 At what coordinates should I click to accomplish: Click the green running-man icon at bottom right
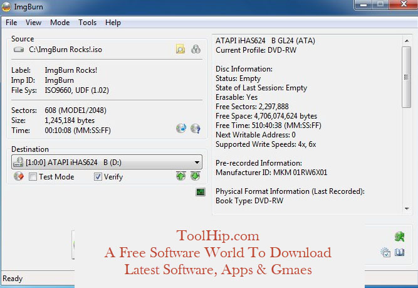pyautogui.click(x=399, y=237)
